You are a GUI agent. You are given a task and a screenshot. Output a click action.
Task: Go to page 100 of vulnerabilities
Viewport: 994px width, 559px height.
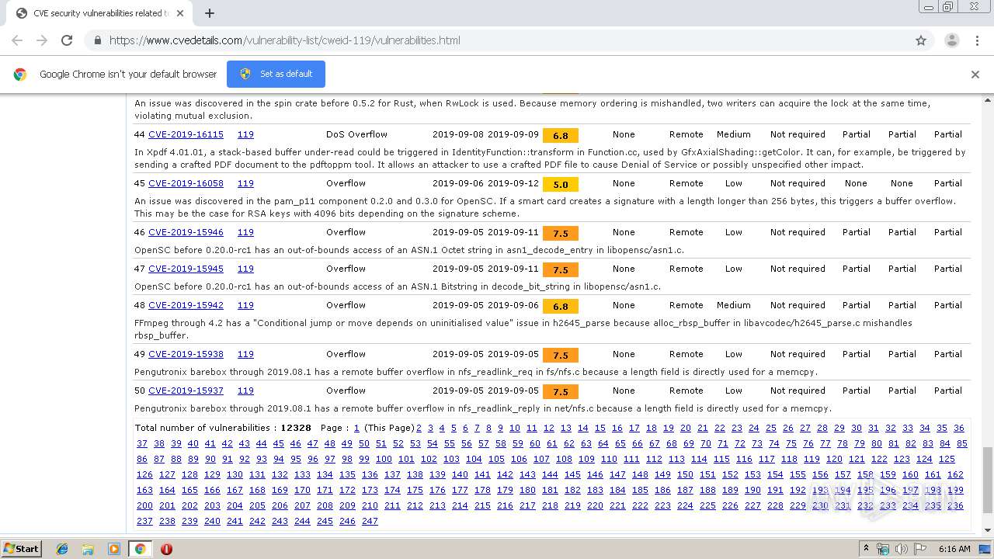pyautogui.click(x=384, y=459)
